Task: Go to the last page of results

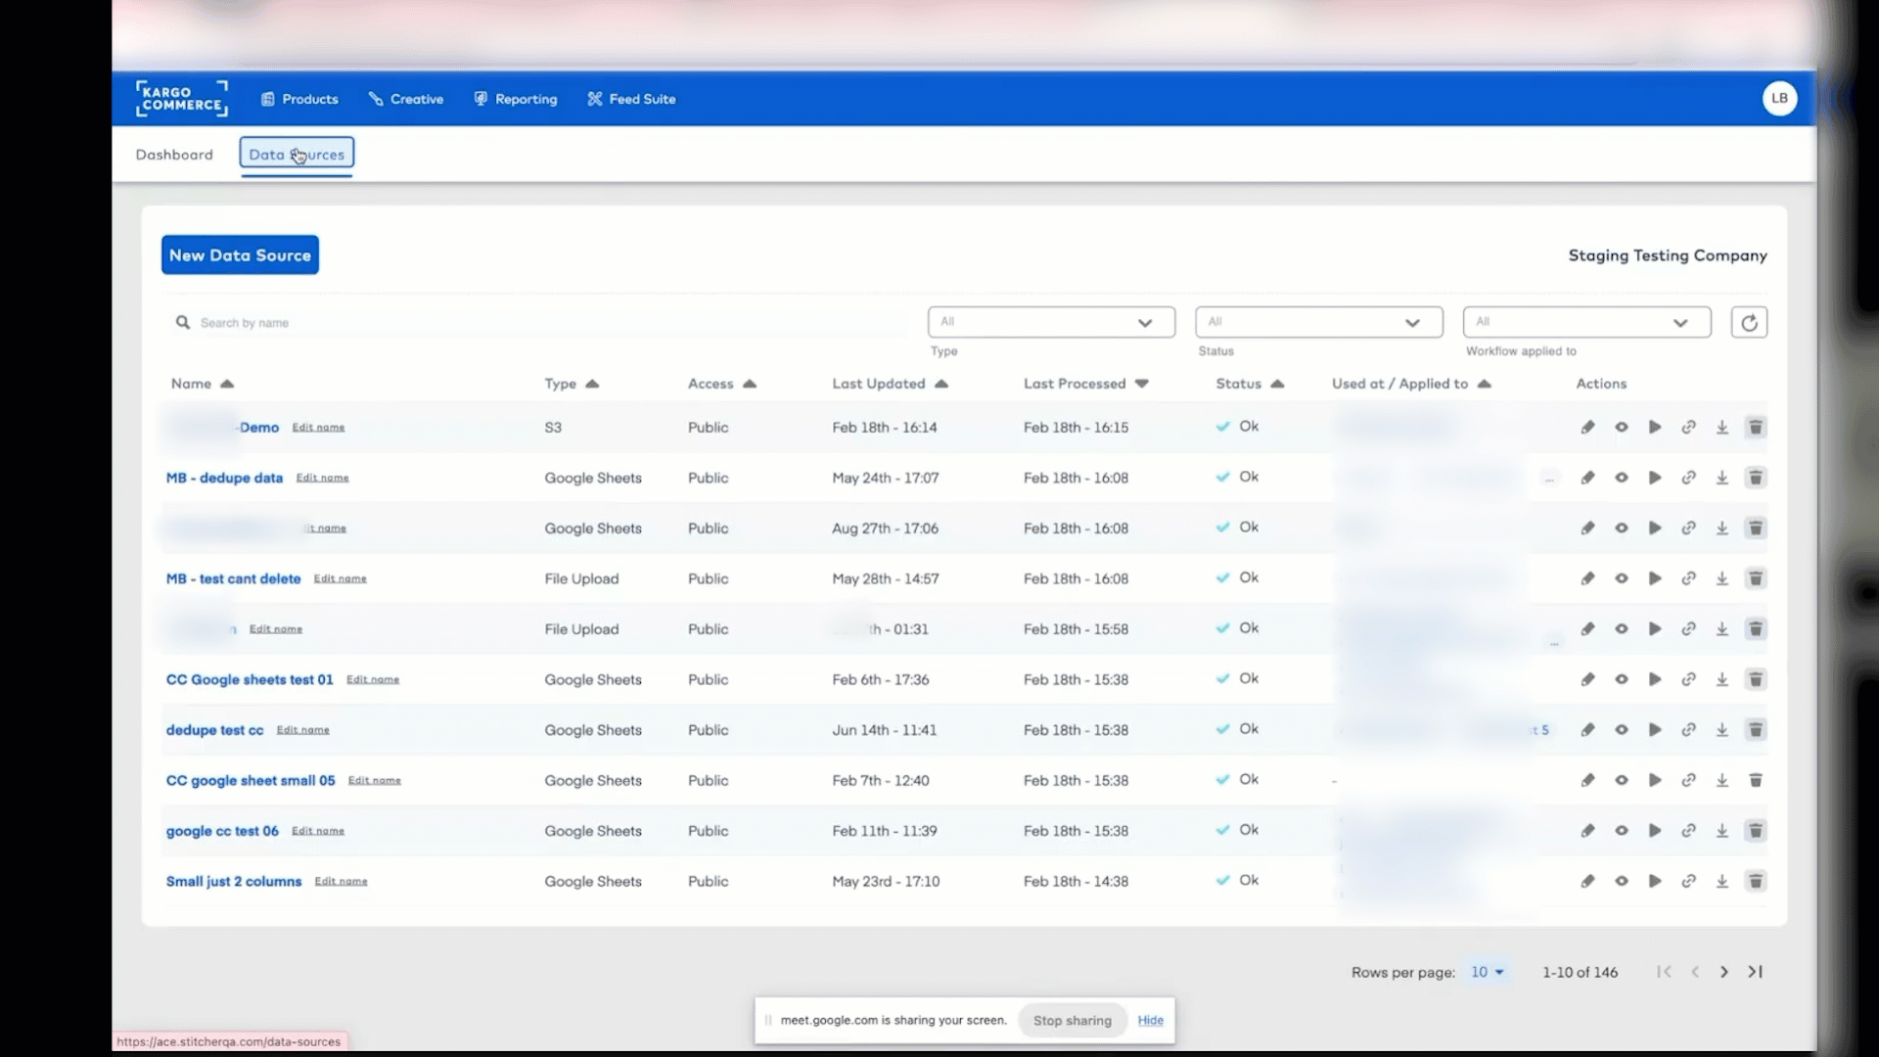Action: click(1755, 972)
